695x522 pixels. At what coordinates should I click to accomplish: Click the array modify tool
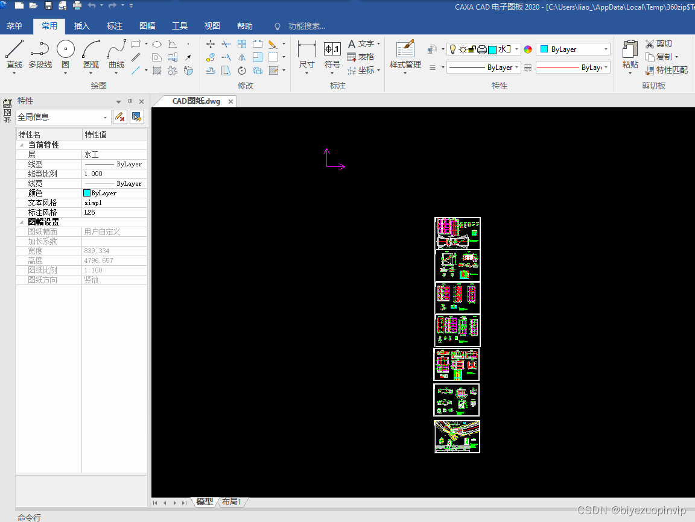(x=242, y=44)
